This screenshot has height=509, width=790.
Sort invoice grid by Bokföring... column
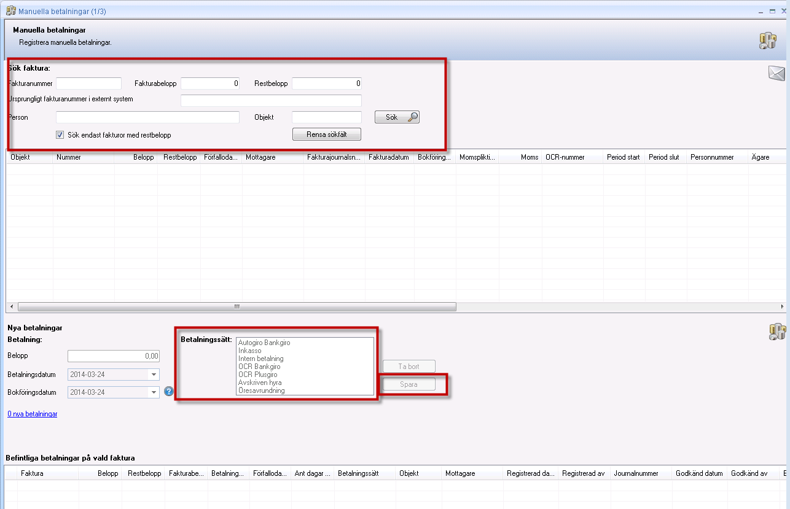tap(435, 157)
